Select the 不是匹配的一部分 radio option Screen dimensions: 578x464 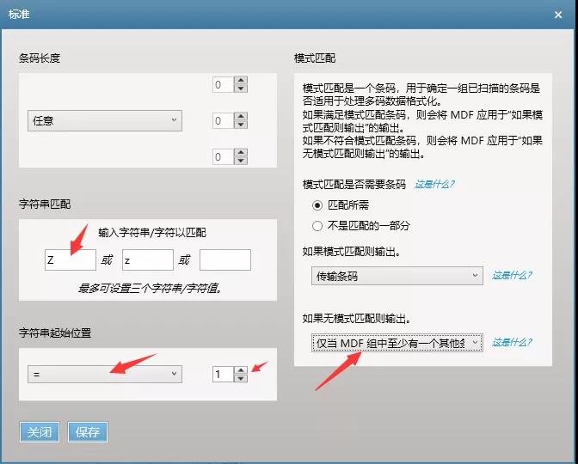point(317,225)
